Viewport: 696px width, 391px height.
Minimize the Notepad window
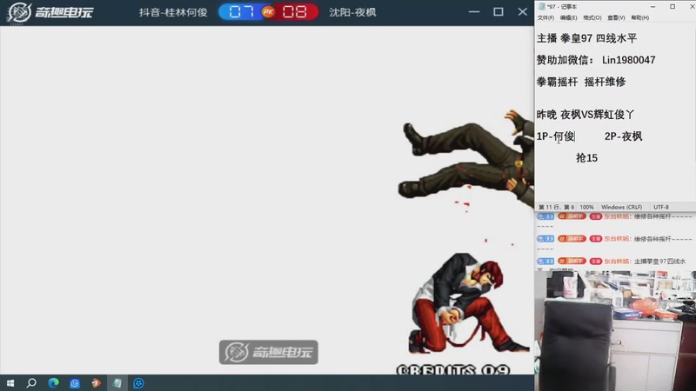tap(653, 7)
